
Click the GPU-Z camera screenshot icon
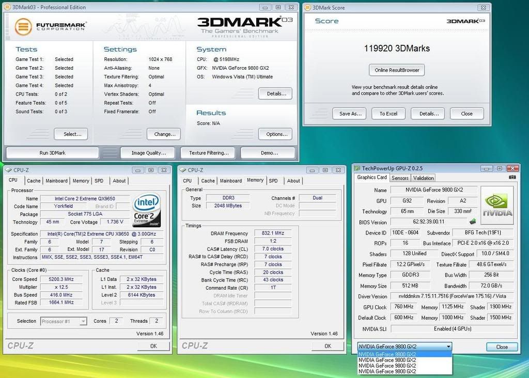(x=512, y=177)
